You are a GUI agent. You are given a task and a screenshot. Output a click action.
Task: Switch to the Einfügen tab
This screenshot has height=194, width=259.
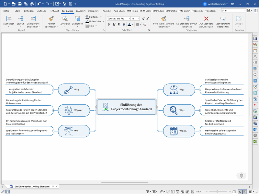[29, 11]
